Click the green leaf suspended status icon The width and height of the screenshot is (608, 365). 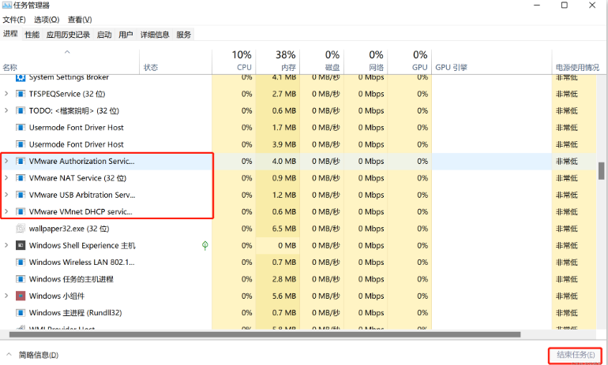[x=205, y=246]
